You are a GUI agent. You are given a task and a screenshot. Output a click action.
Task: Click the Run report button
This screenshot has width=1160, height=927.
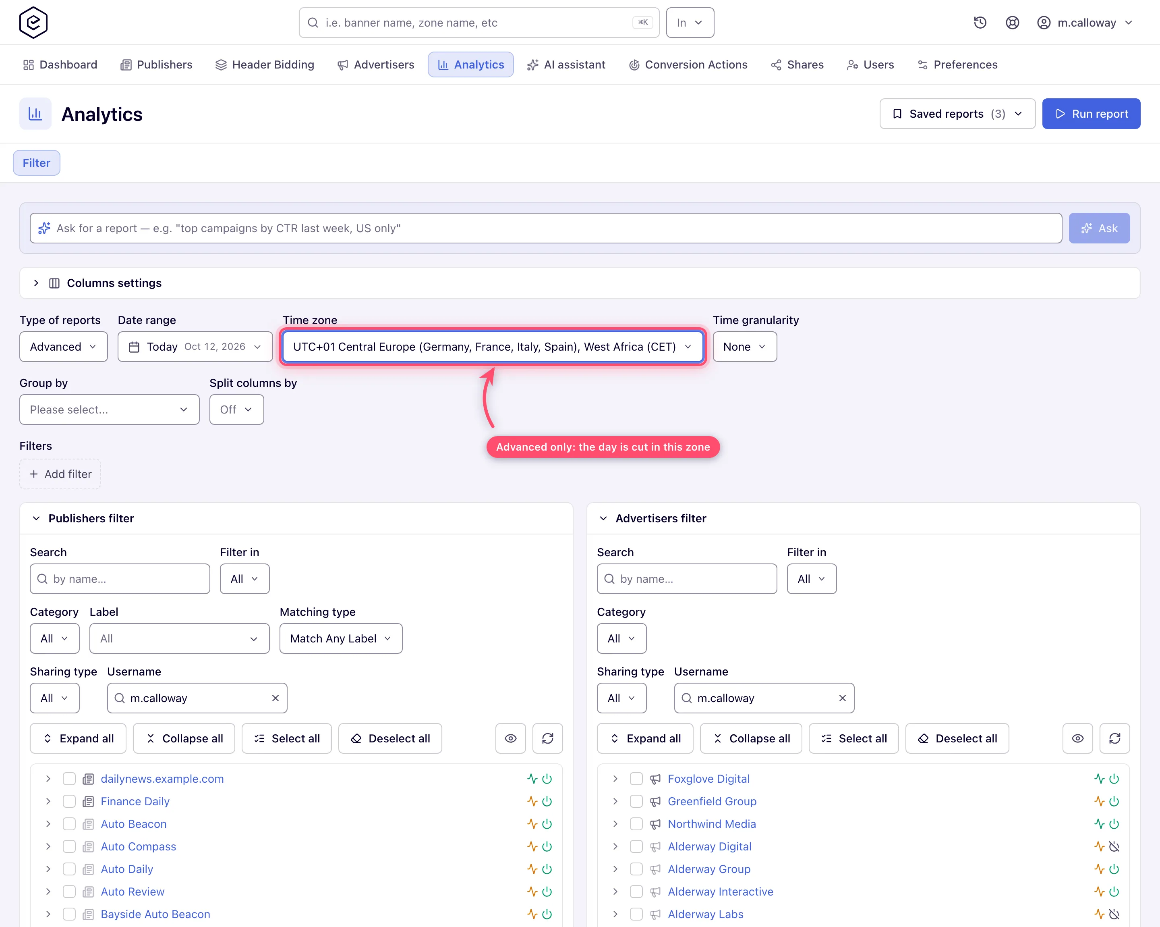pos(1091,114)
